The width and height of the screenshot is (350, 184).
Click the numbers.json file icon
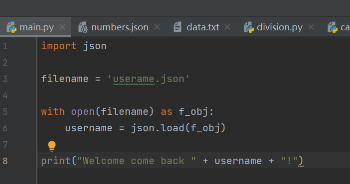click(83, 27)
